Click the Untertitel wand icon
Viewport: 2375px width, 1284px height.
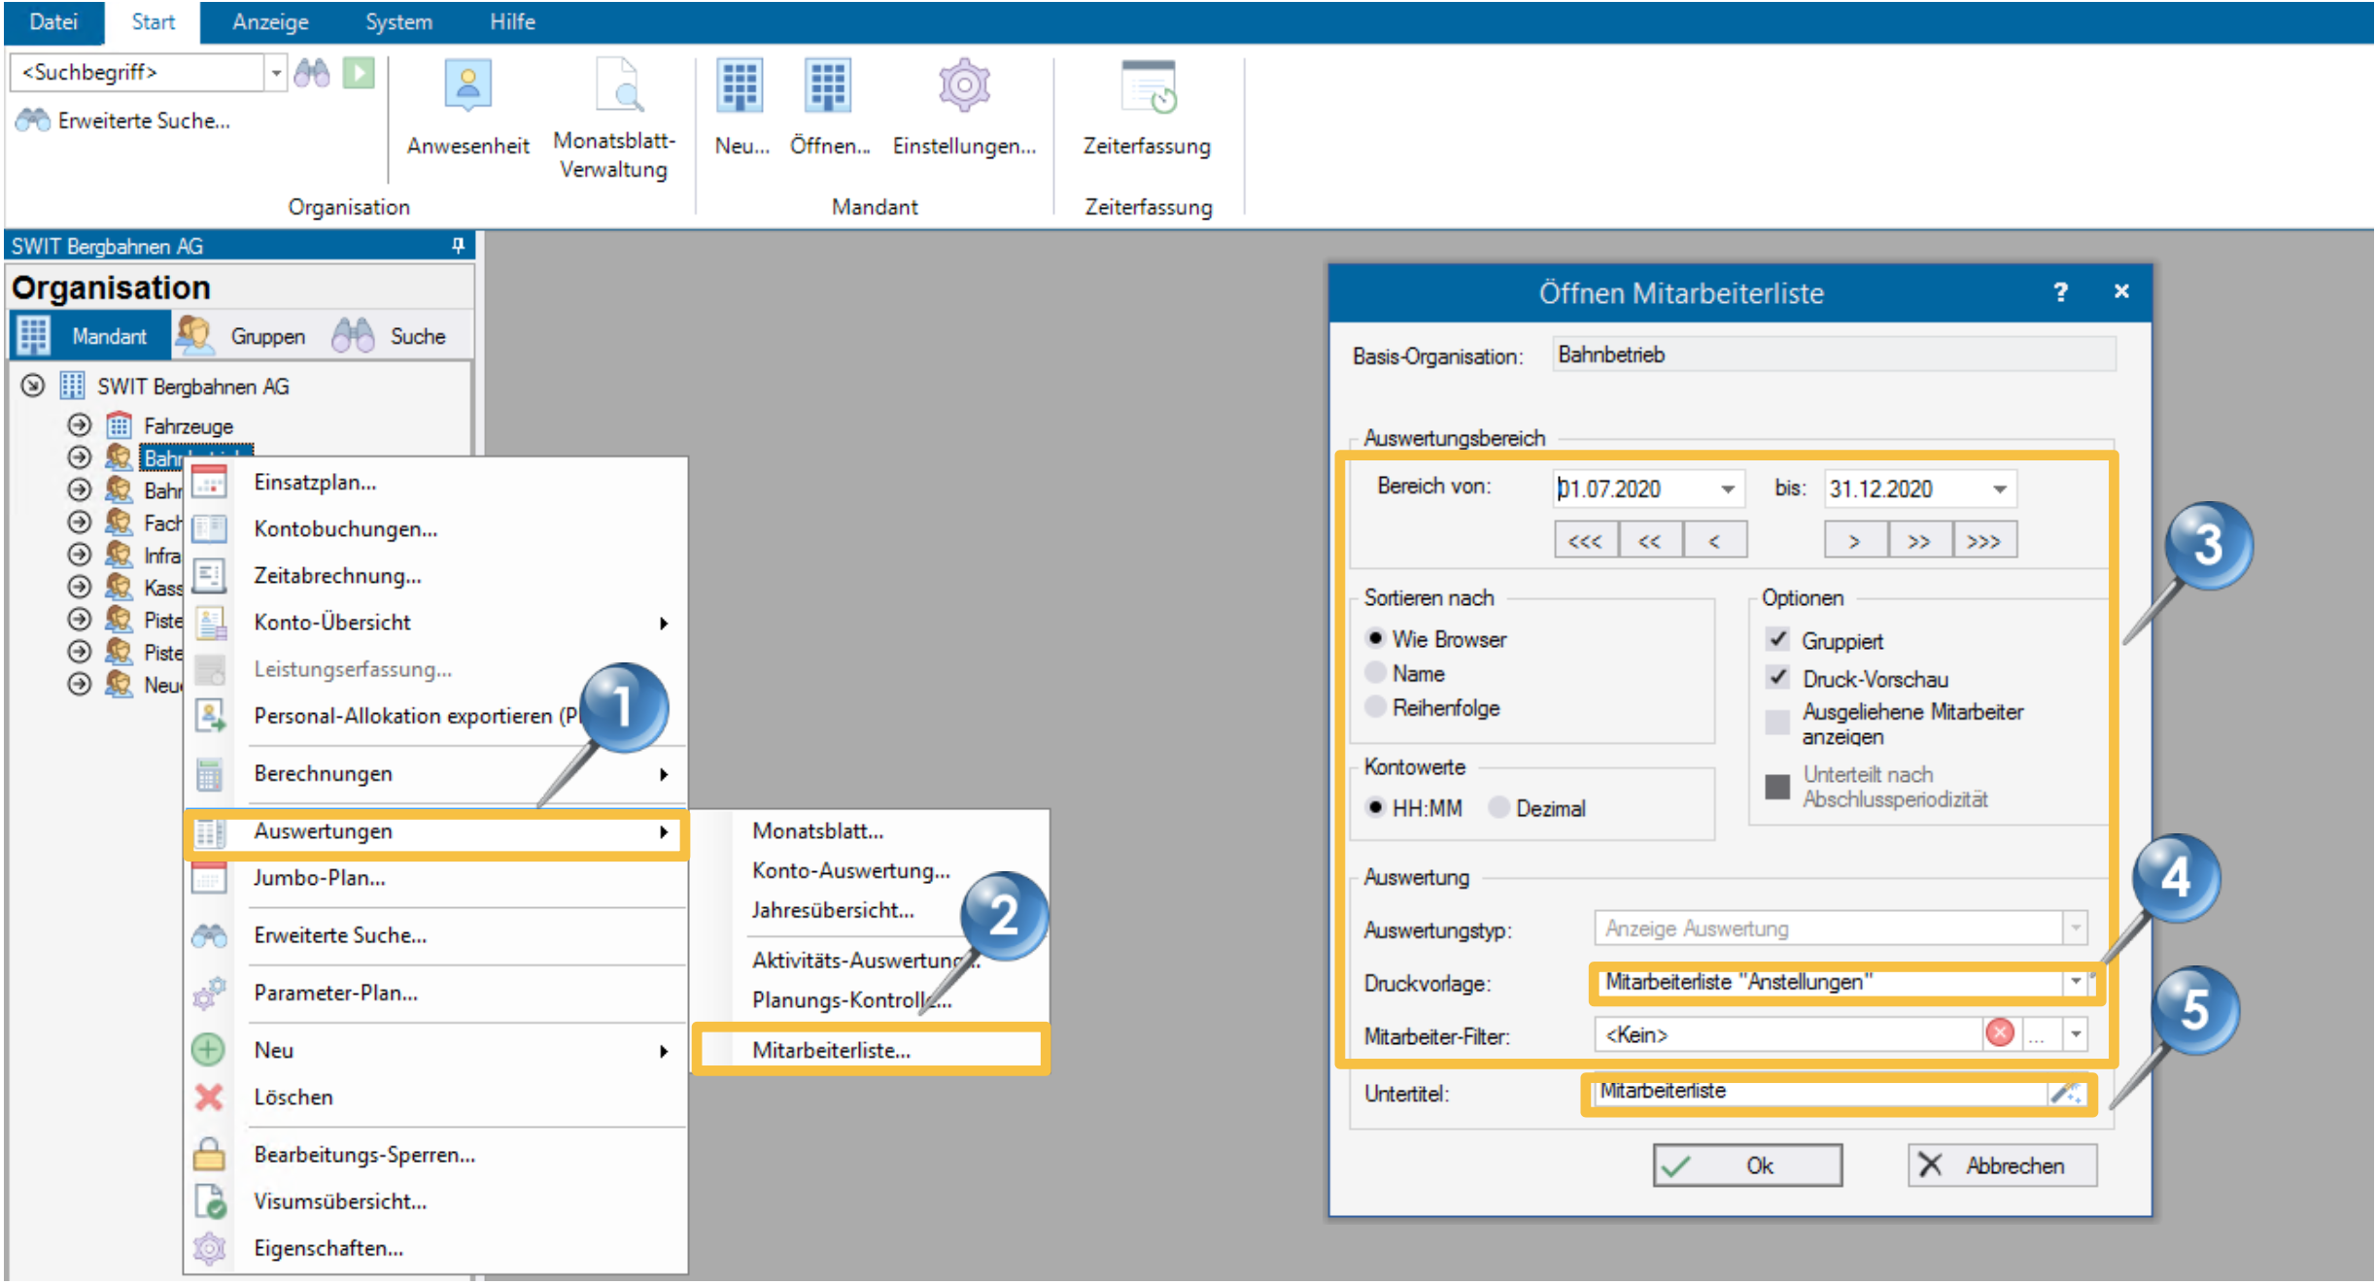click(x=2065, y=1093)
